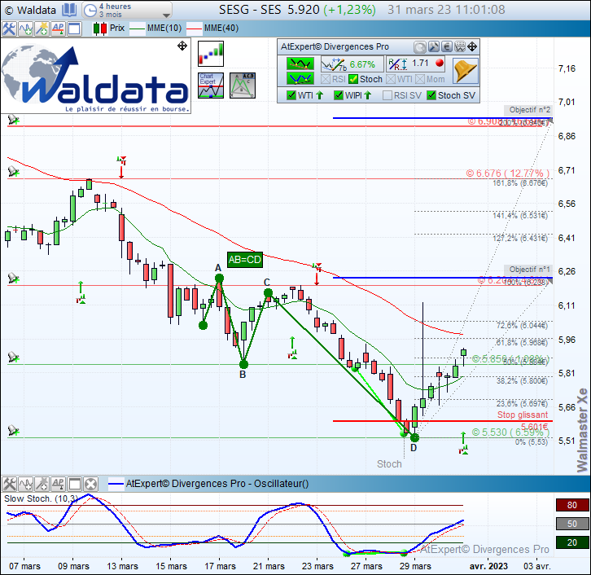
Task: Toggle the Stoch checkbox
Action: [353, 79]
